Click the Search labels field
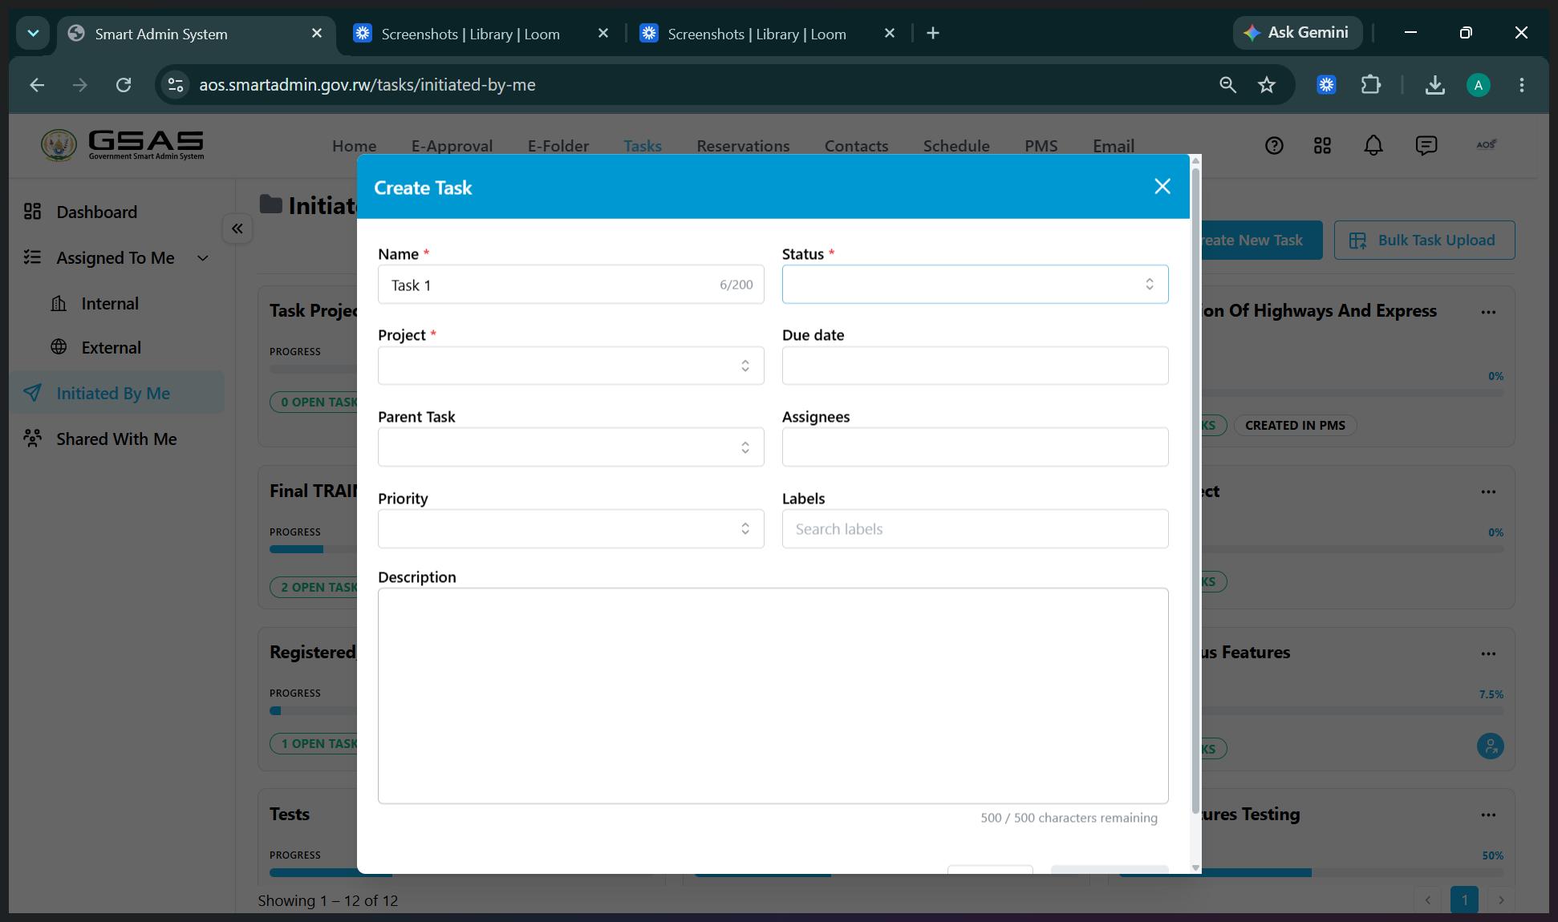The image size is (1558, 922). pos(975,529)
